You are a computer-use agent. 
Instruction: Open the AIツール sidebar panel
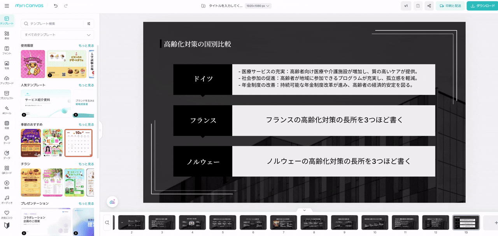(7, 110)
